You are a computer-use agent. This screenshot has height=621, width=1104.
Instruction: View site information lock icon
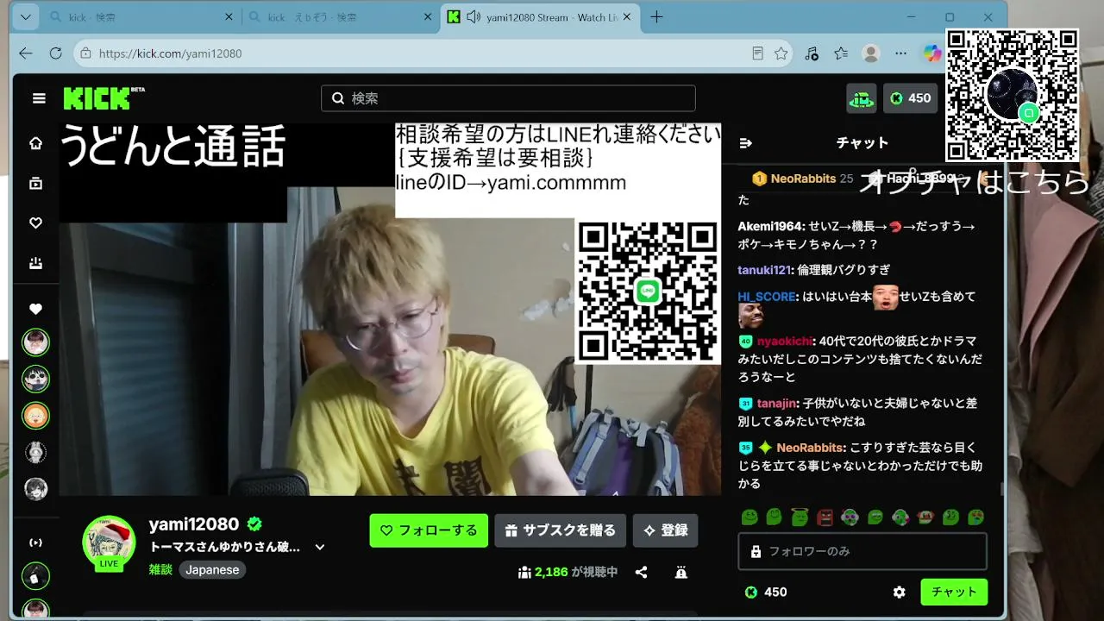(85, 53)
